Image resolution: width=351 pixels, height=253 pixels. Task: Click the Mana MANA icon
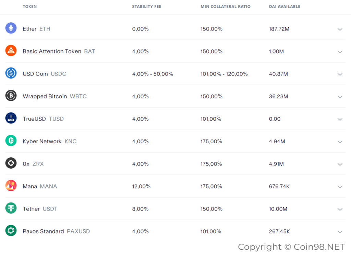click(11, 185)
